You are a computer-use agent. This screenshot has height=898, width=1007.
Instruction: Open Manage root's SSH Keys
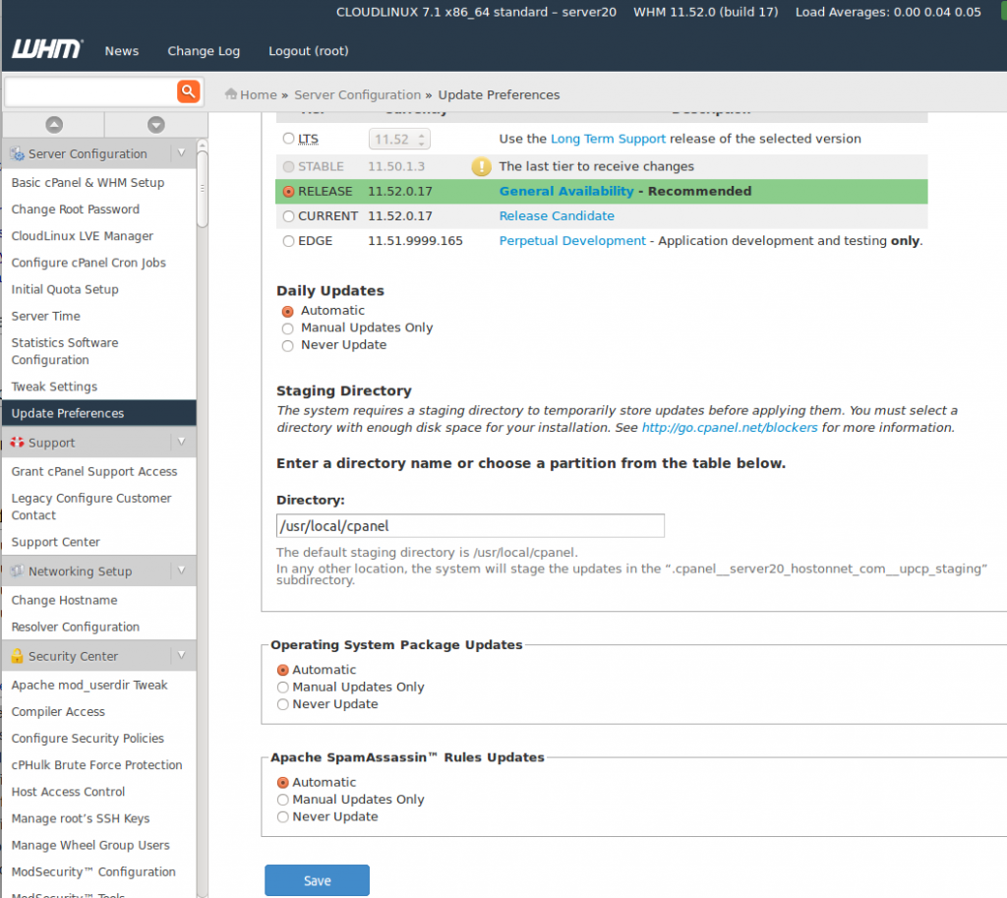pos(81,818)
